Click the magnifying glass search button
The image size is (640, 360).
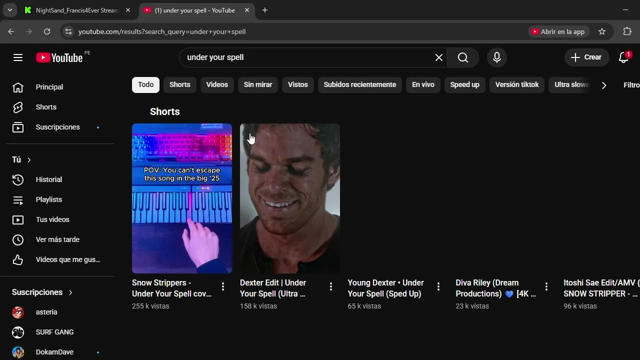coord(463,57)
